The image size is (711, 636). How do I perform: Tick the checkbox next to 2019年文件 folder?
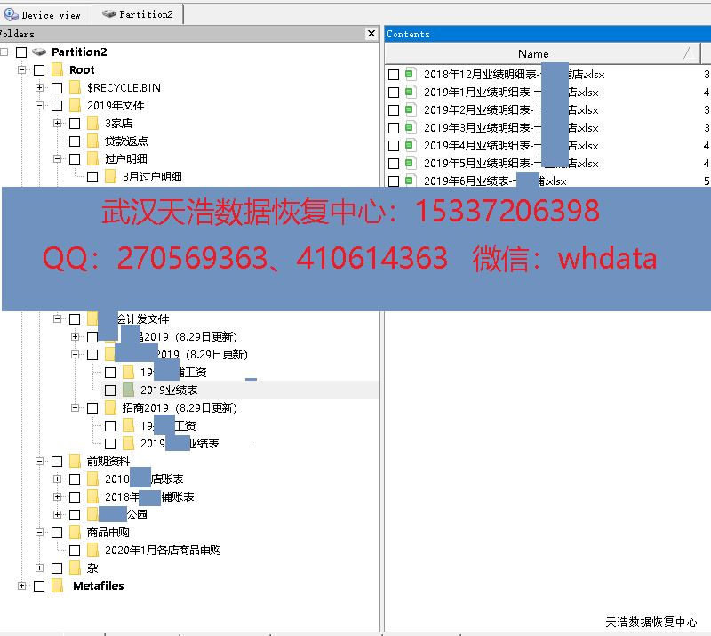[57, 106]
